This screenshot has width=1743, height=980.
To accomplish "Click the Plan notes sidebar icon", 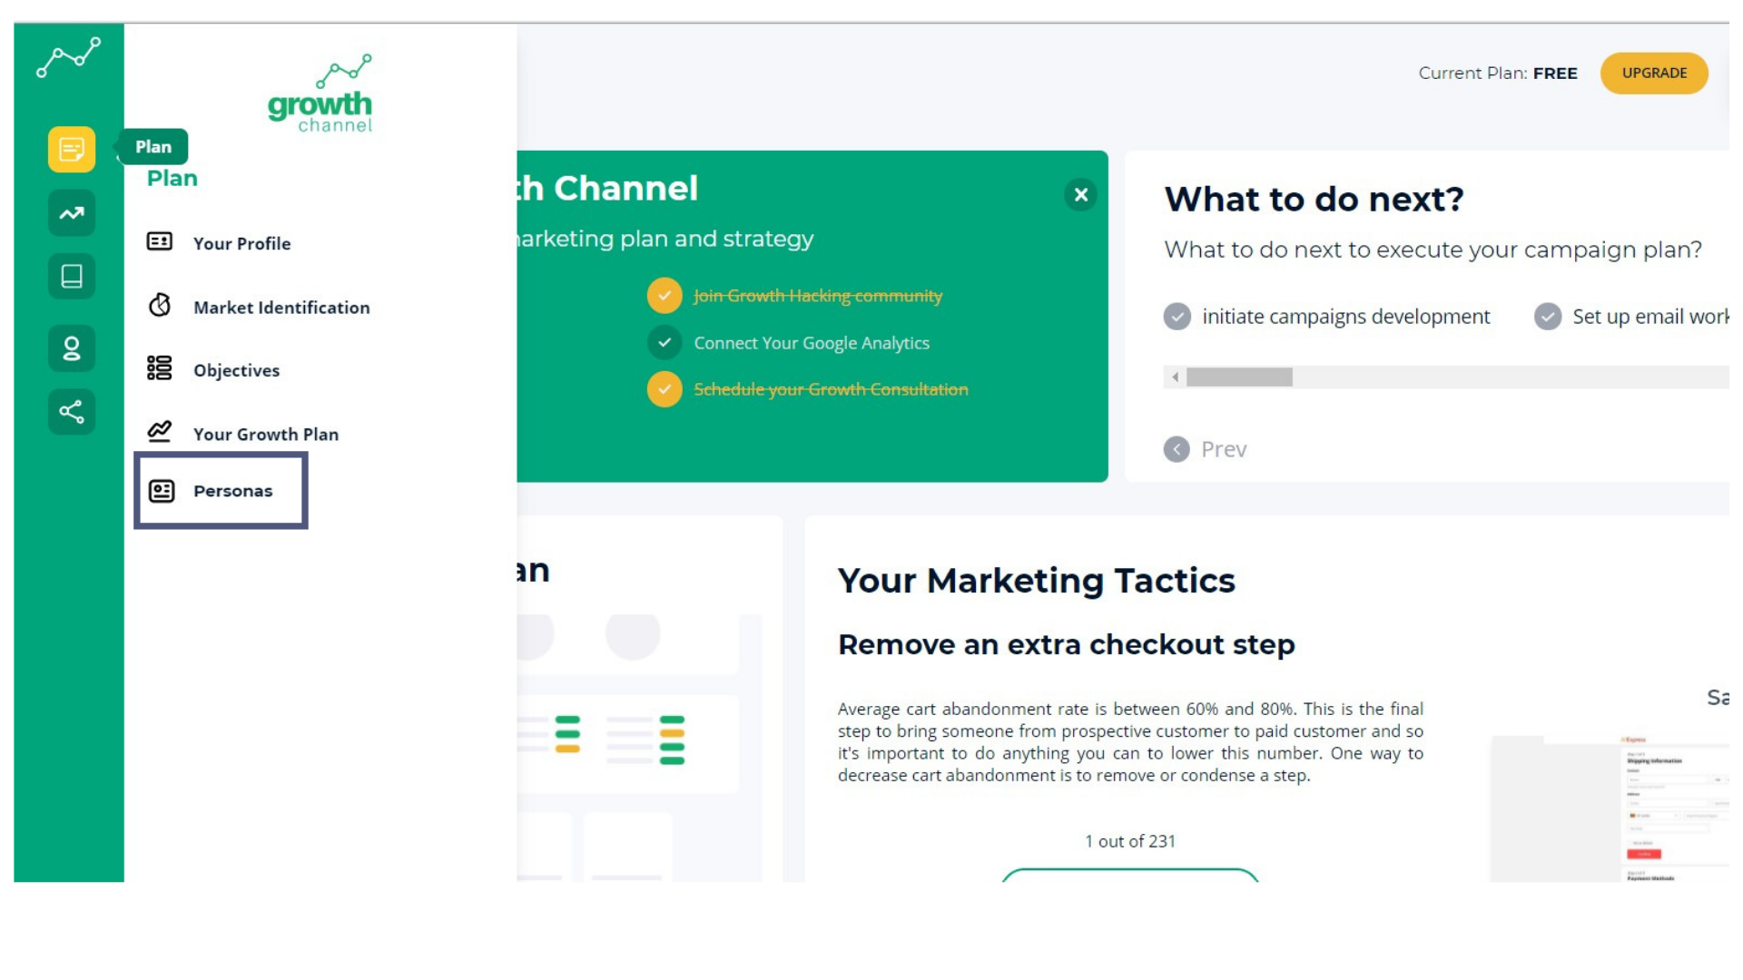I will point(72,149).
